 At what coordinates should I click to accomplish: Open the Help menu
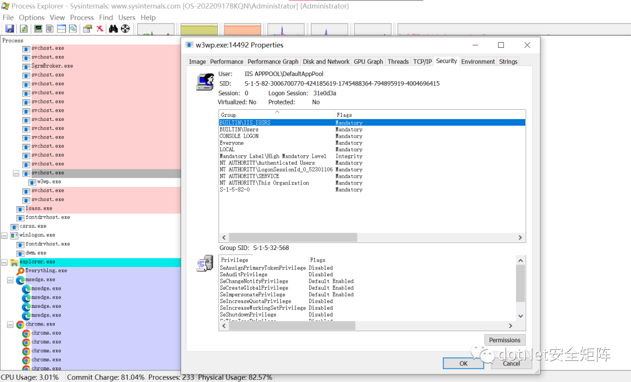click(148, 18)
